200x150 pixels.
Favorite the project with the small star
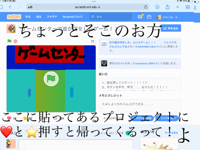tap(25, 118)
